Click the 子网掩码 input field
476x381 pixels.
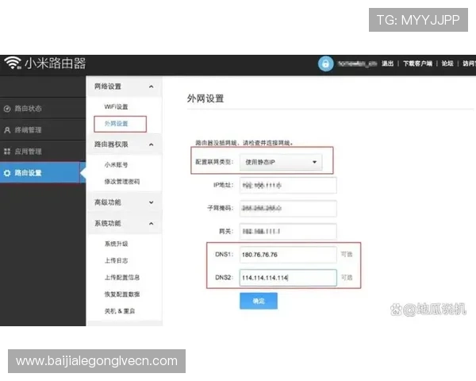[x=288, y=208]
